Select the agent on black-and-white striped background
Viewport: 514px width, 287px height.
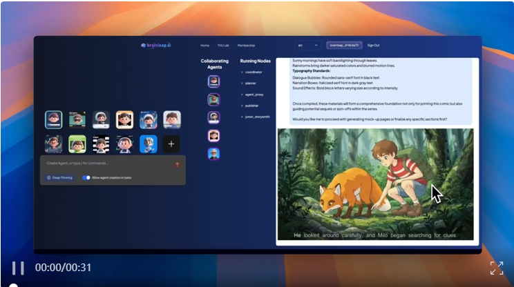click(101, 144)
